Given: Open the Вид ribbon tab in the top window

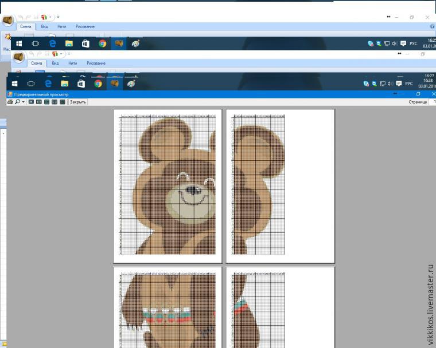Looking at the screenshot, I should 44,27.
